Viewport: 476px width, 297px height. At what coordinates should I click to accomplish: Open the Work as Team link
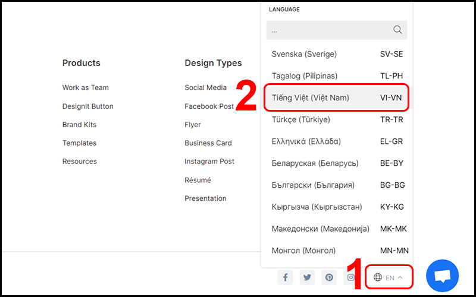point(85,87)
